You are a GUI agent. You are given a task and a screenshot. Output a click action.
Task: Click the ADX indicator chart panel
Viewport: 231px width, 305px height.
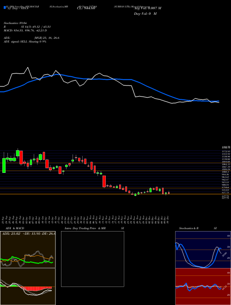coord(28,250)
